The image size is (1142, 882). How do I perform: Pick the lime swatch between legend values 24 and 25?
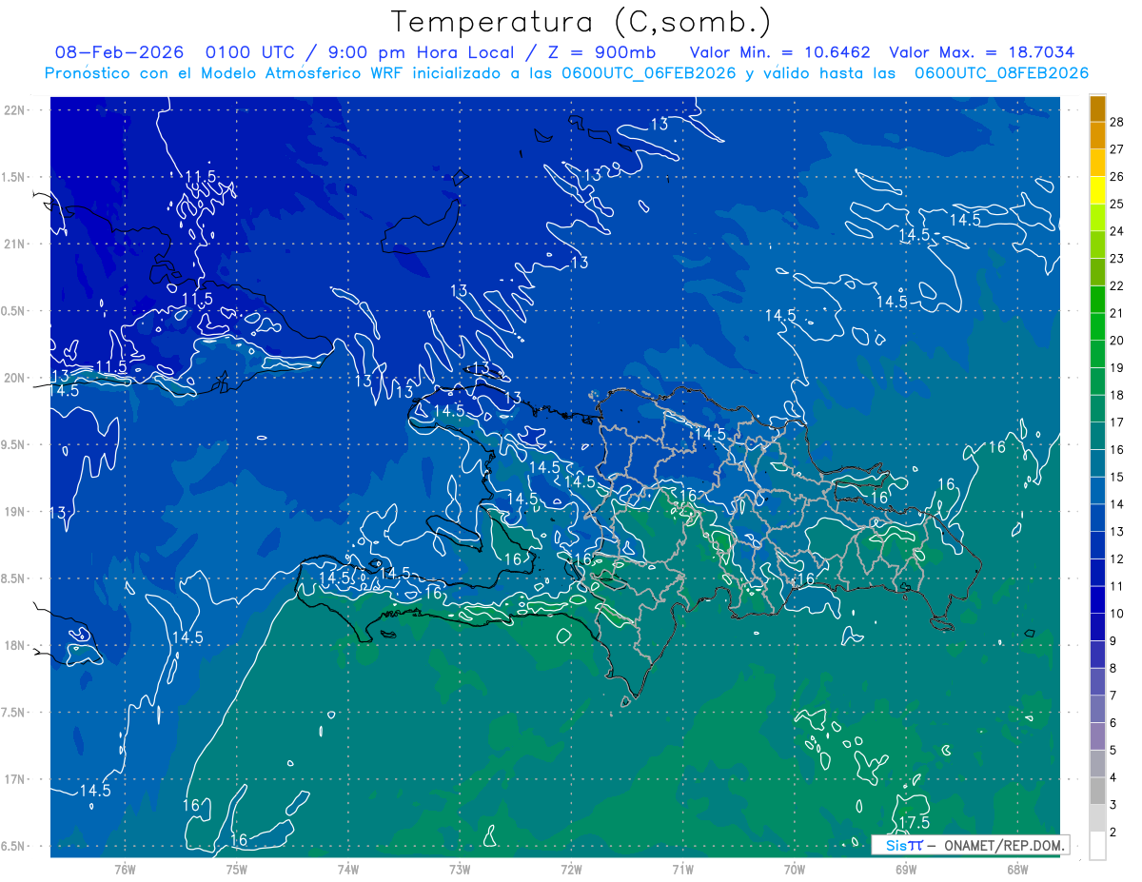(x=1097, y=218)
